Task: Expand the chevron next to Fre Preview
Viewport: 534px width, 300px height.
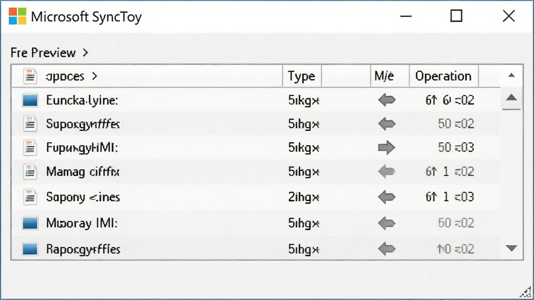Action: coord(86,53)
